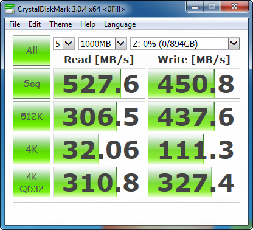Click the 4K read result 32.06

tap(99, 149)
